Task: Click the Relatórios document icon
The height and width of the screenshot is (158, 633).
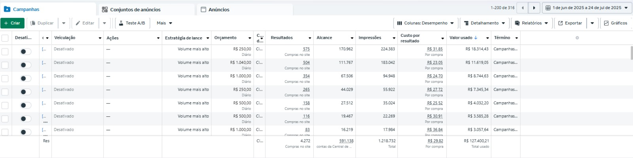Action: click(517, 23)
